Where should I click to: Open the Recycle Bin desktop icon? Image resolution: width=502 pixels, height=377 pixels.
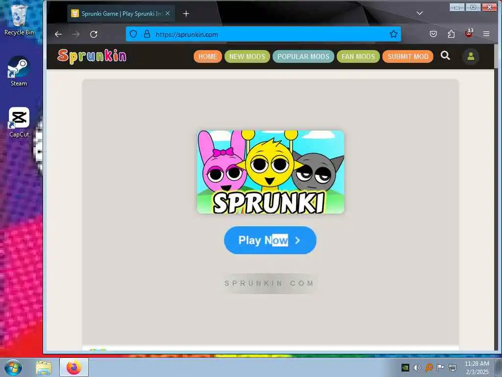tap(19, 20)
